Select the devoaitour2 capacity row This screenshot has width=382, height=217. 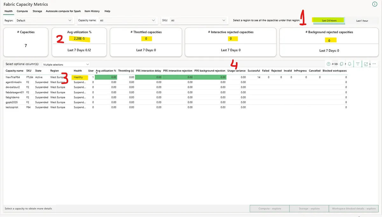(176, 87)
